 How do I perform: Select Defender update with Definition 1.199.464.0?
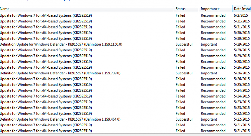(x=60, y=119)
